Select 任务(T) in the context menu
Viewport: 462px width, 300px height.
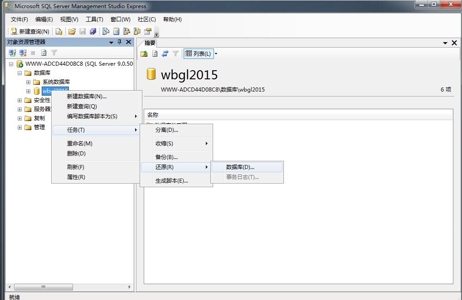click(96, 130)
